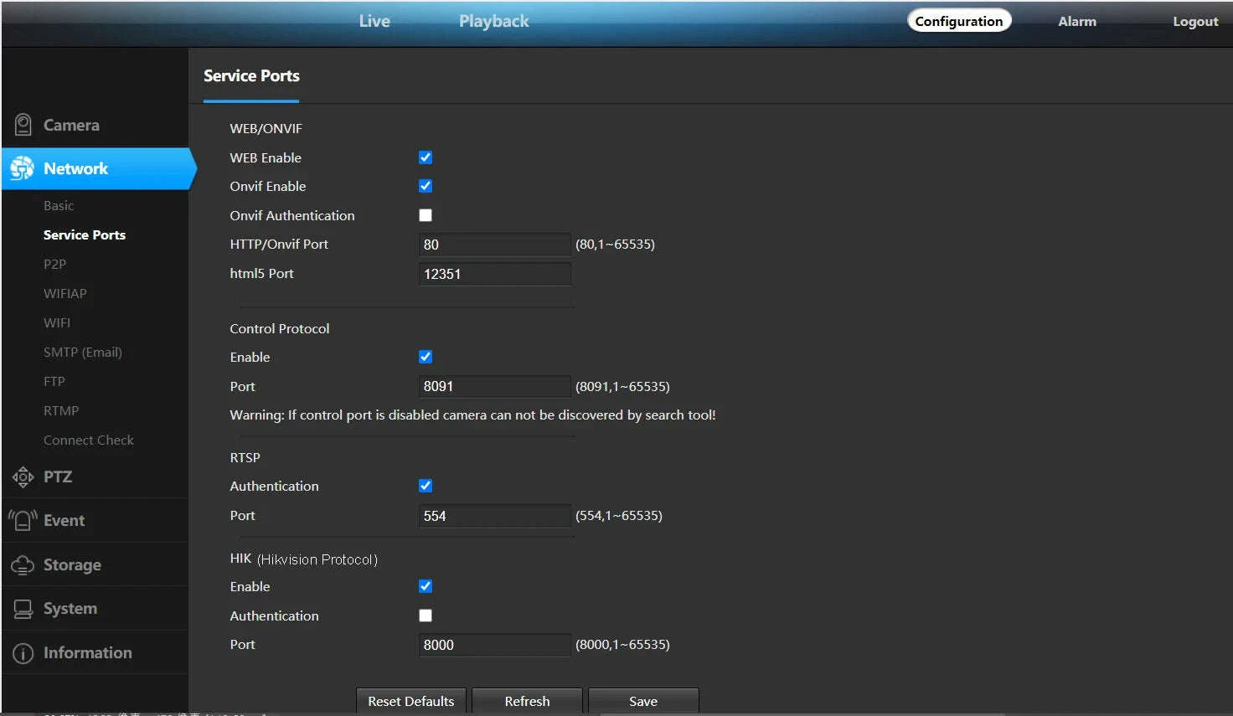Select the SMTP (Email) submenu item
The height and width of the screenshot is (716, 1233).
pyautogui.click(x=83, y=353)
